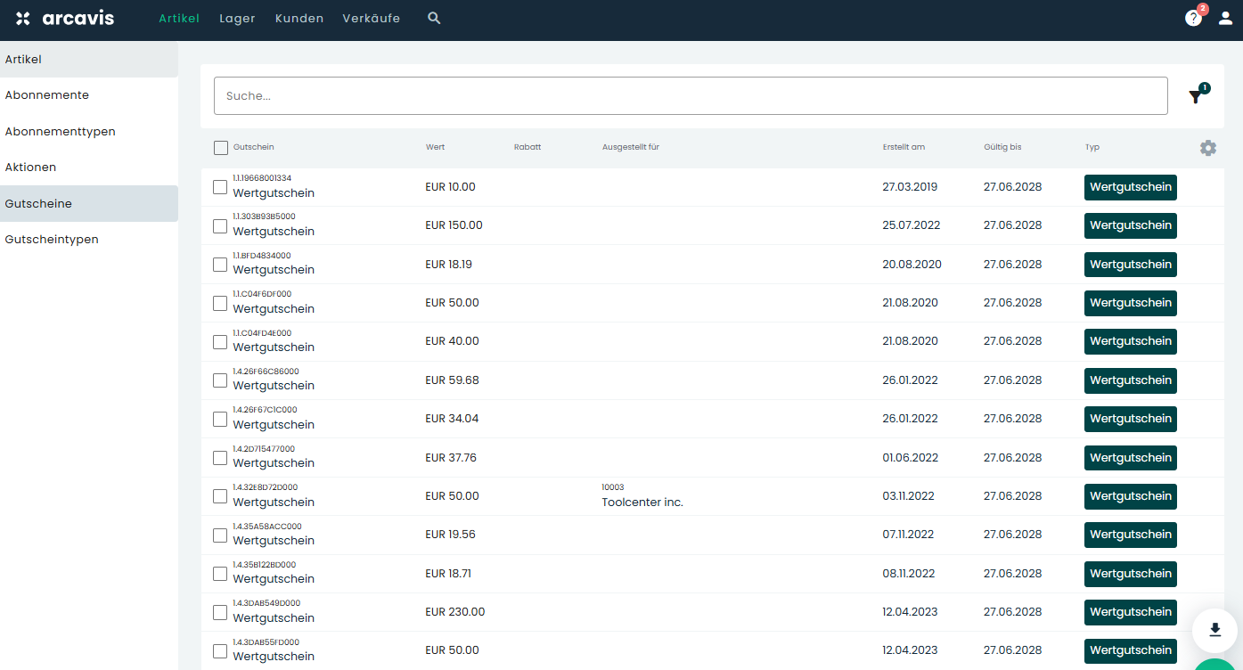Click the Gutschein column header
This screenshot has height=670, width=1243.
pyautogui.click(x=254, y=147)
